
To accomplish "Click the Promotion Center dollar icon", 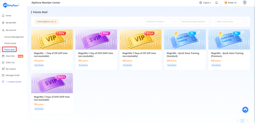I will coord(3,82).
